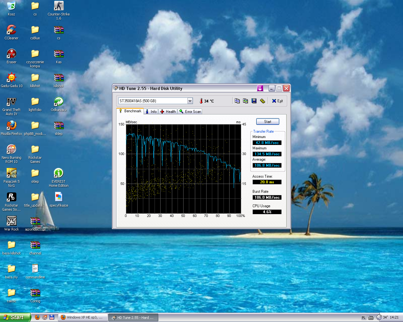Expand hidden system tray icons
The height and width of the screenshot is (322, 403).
[379, 318]
